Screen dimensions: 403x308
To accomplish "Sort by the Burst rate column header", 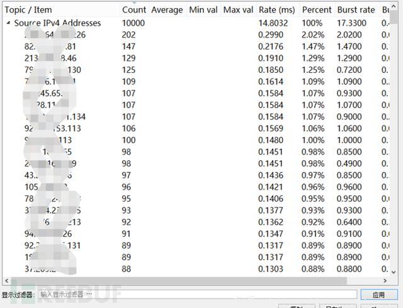I will (356, 10).
